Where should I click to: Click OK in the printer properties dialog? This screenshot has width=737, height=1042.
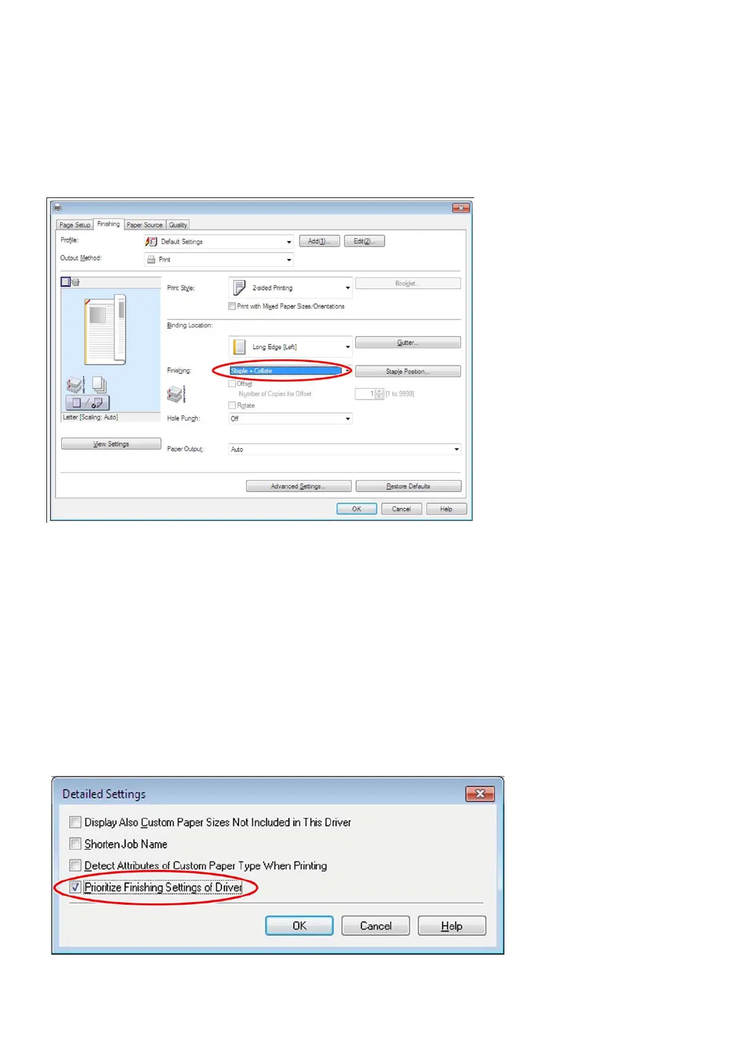[x=357, y=509]
